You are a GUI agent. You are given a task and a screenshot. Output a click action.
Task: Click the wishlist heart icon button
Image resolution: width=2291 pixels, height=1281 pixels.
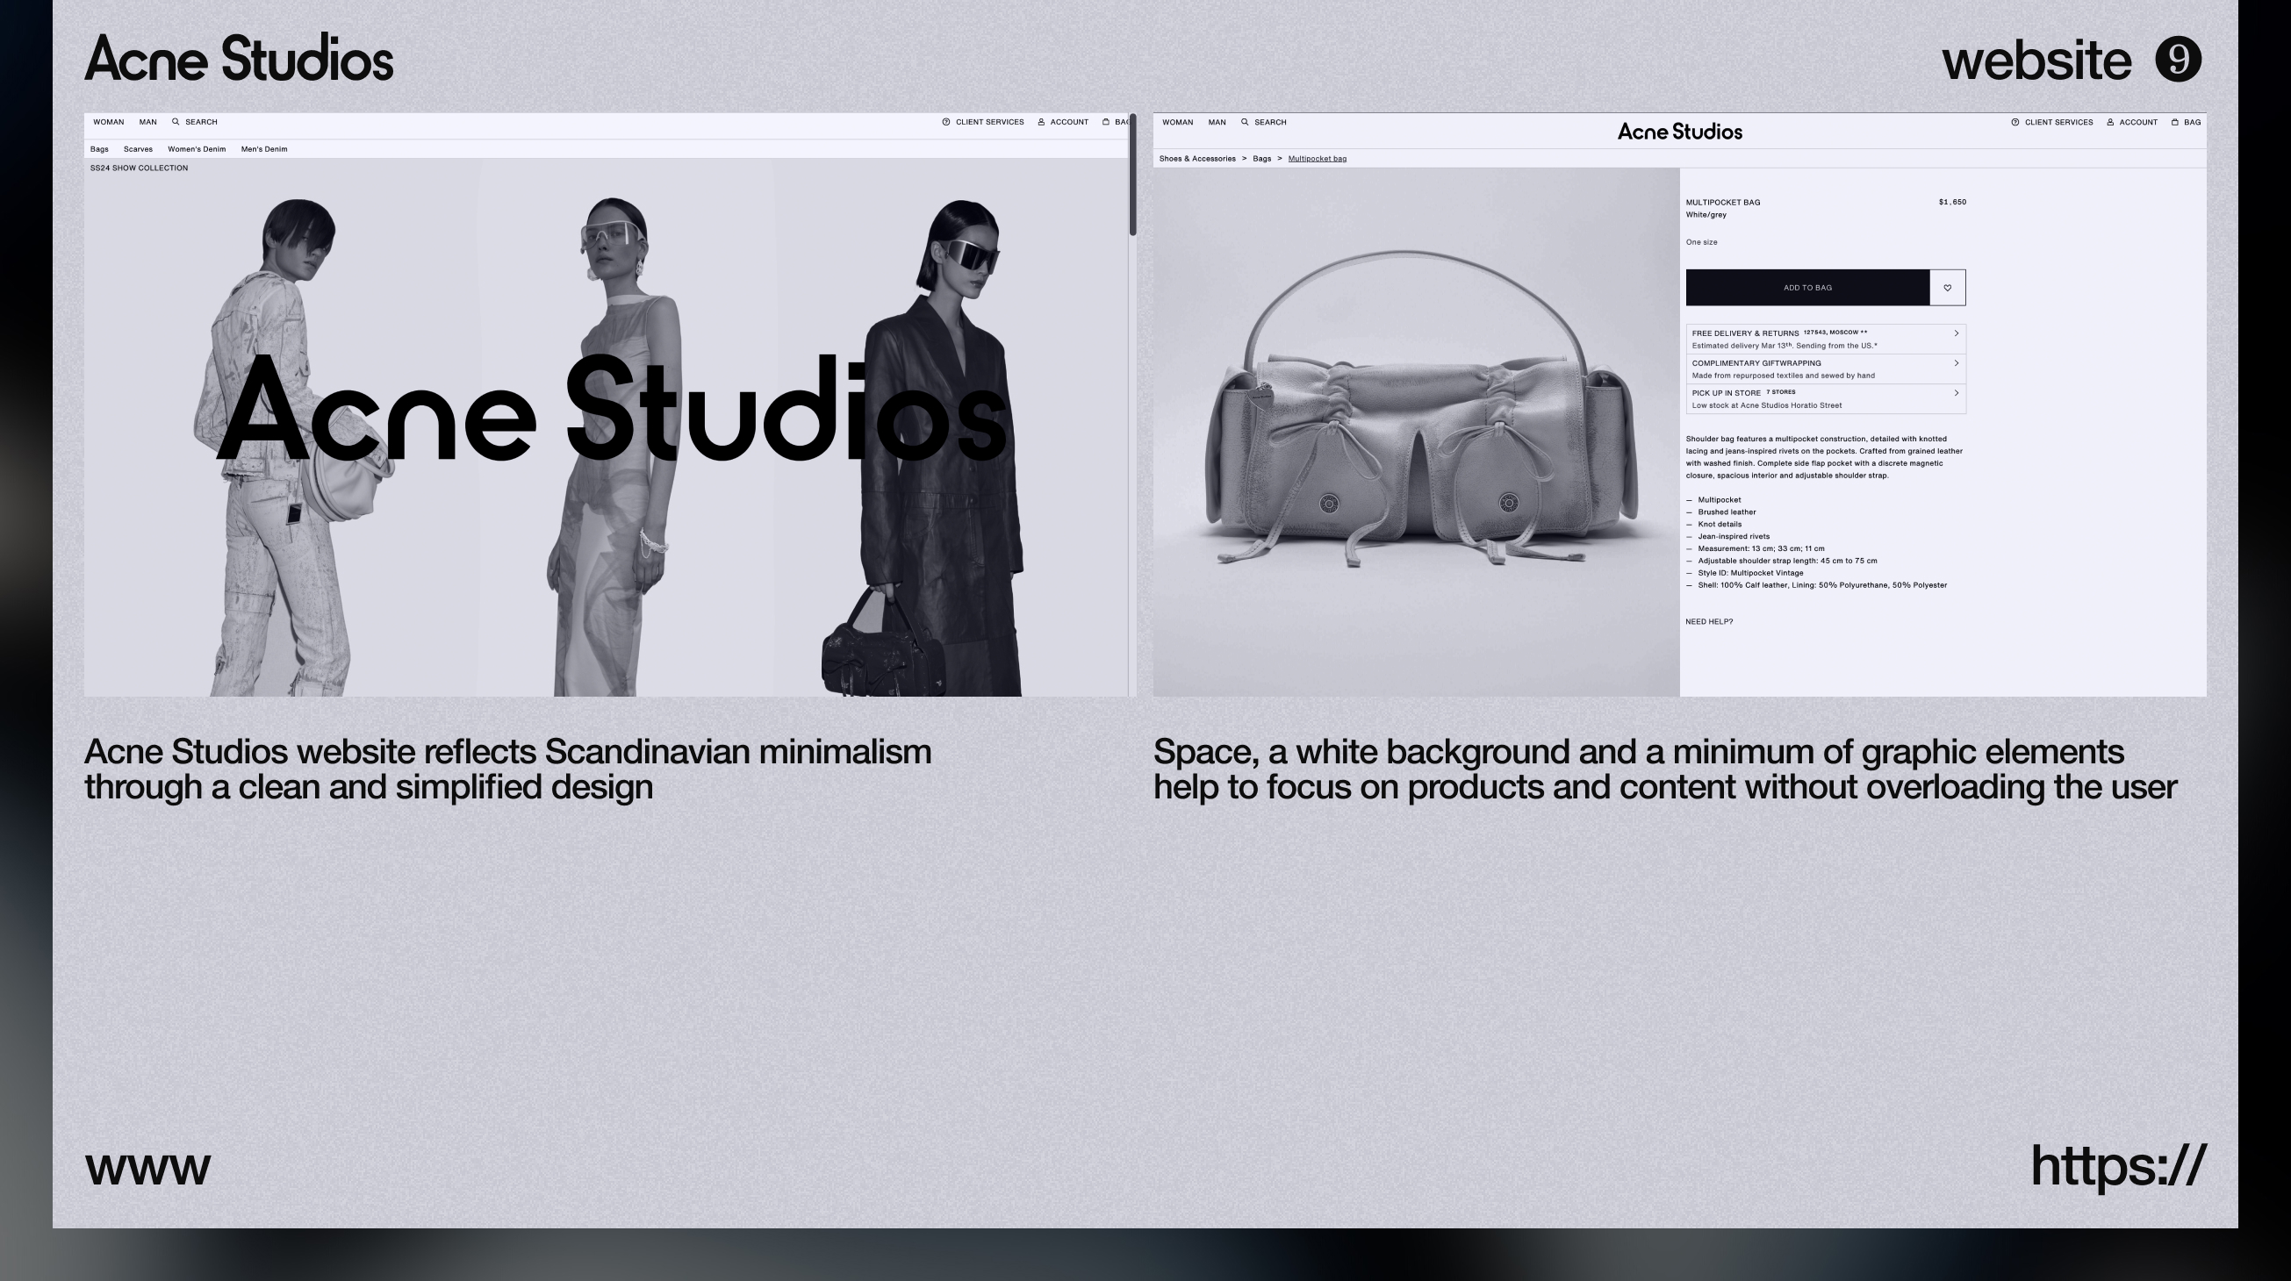1947,288
